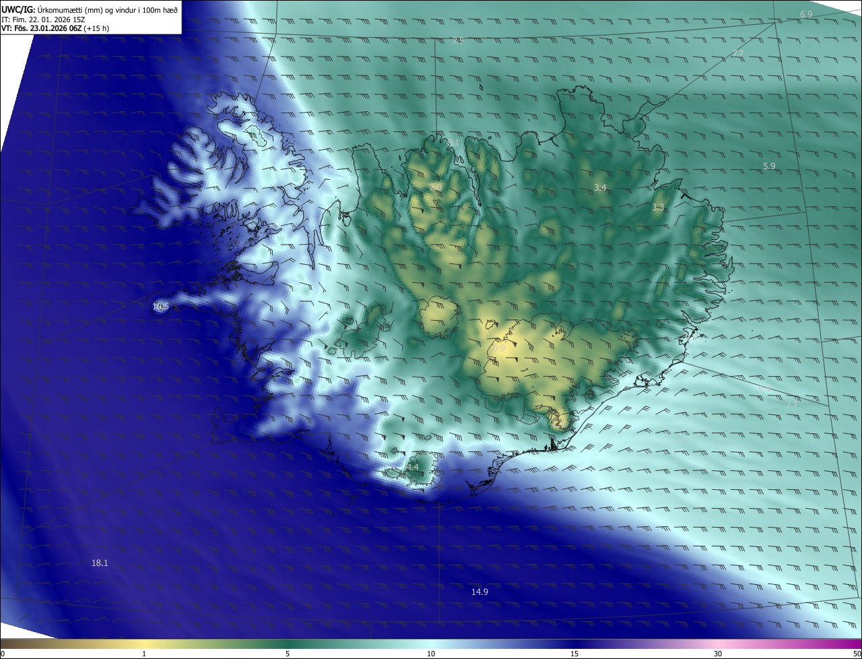Click the 0 tick on the colour scale
Viewport: 862px width, 659px height.
click(x=3, y=654)
